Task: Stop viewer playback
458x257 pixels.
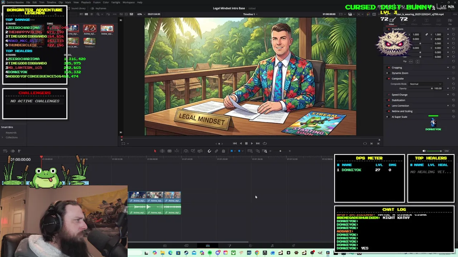Action: click(246, 143)
